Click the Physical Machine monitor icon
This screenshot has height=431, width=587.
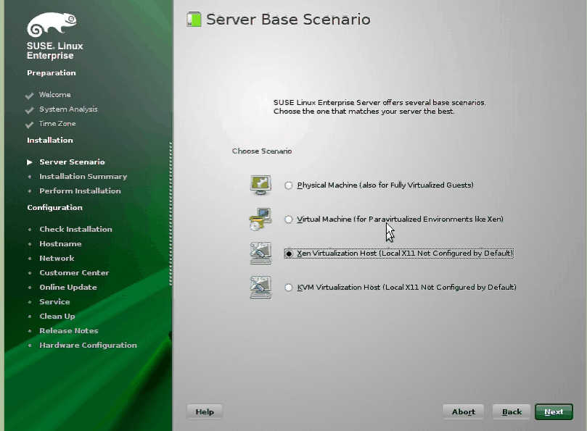[260, 185]
